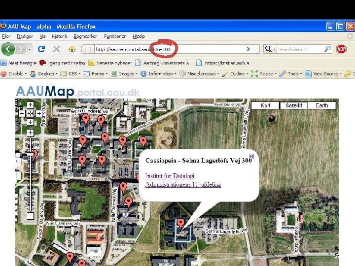Open the Institut for Datalogi link
The height and width of the screenshot is (266, 355).
point(170,176)
